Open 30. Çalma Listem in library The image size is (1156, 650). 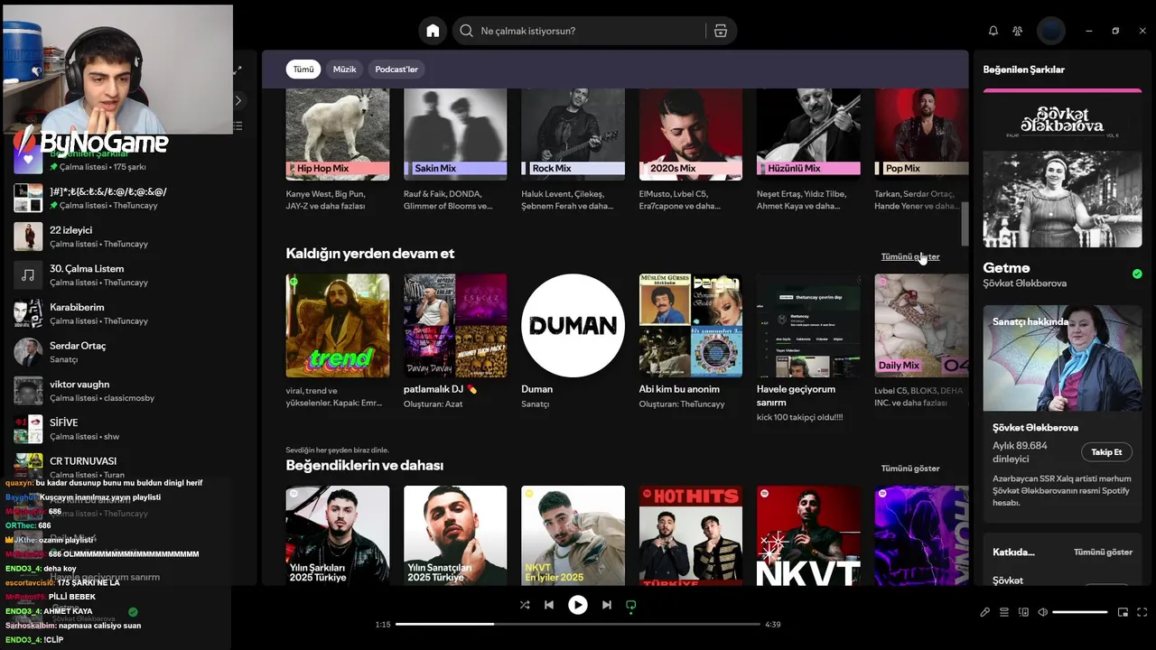[126, 275]
